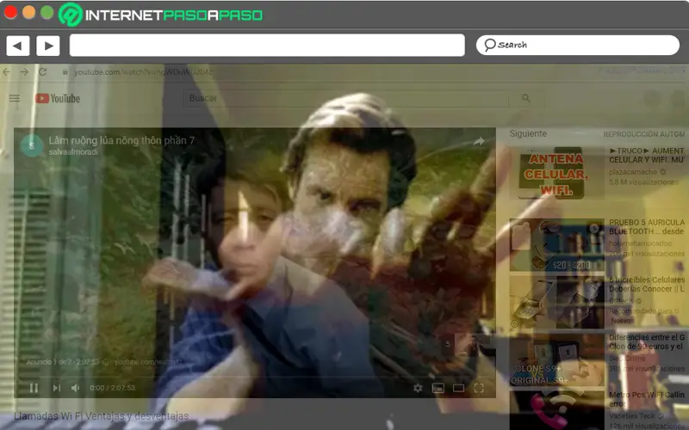
Task: Open the YouTube hamburger menu
Action: click(15, 98)
